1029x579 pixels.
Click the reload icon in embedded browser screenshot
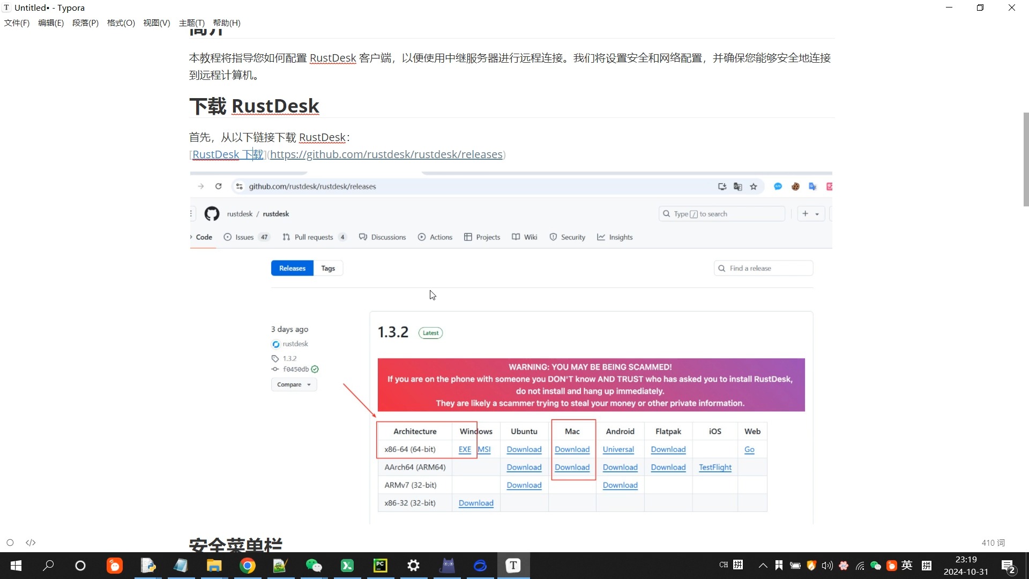[218, 187]
